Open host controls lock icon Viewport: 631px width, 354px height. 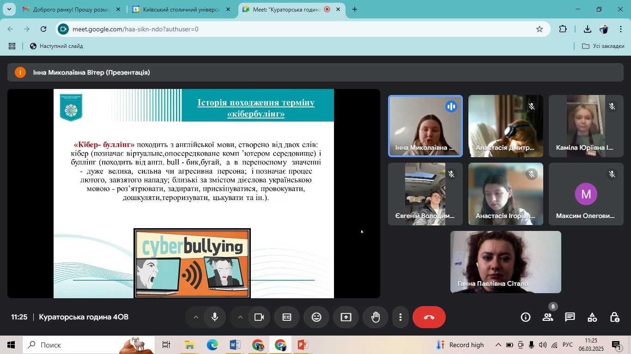tap(614, 317)
